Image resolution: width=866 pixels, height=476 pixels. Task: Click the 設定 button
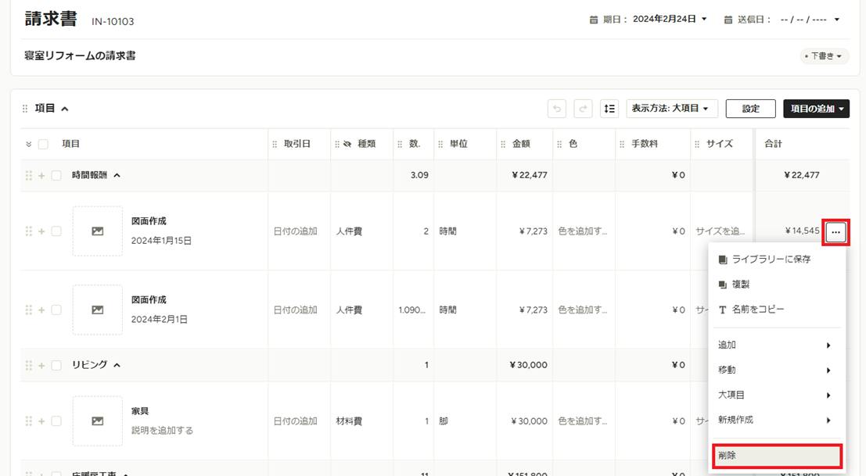(750, 109)
